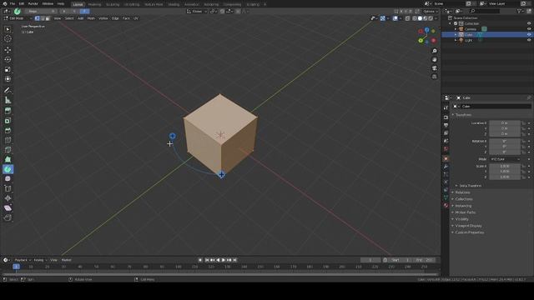Click the Blender logo in menu bar
Image resolution: width=534 pixels, height=300 pixels.
5,3
